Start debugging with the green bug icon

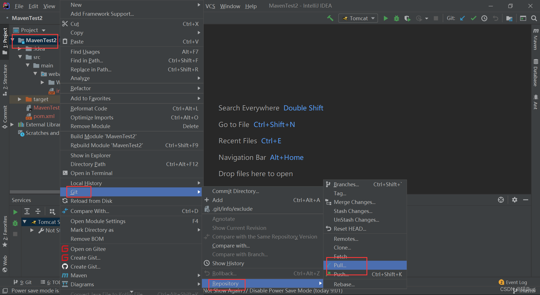pos(397,18)
